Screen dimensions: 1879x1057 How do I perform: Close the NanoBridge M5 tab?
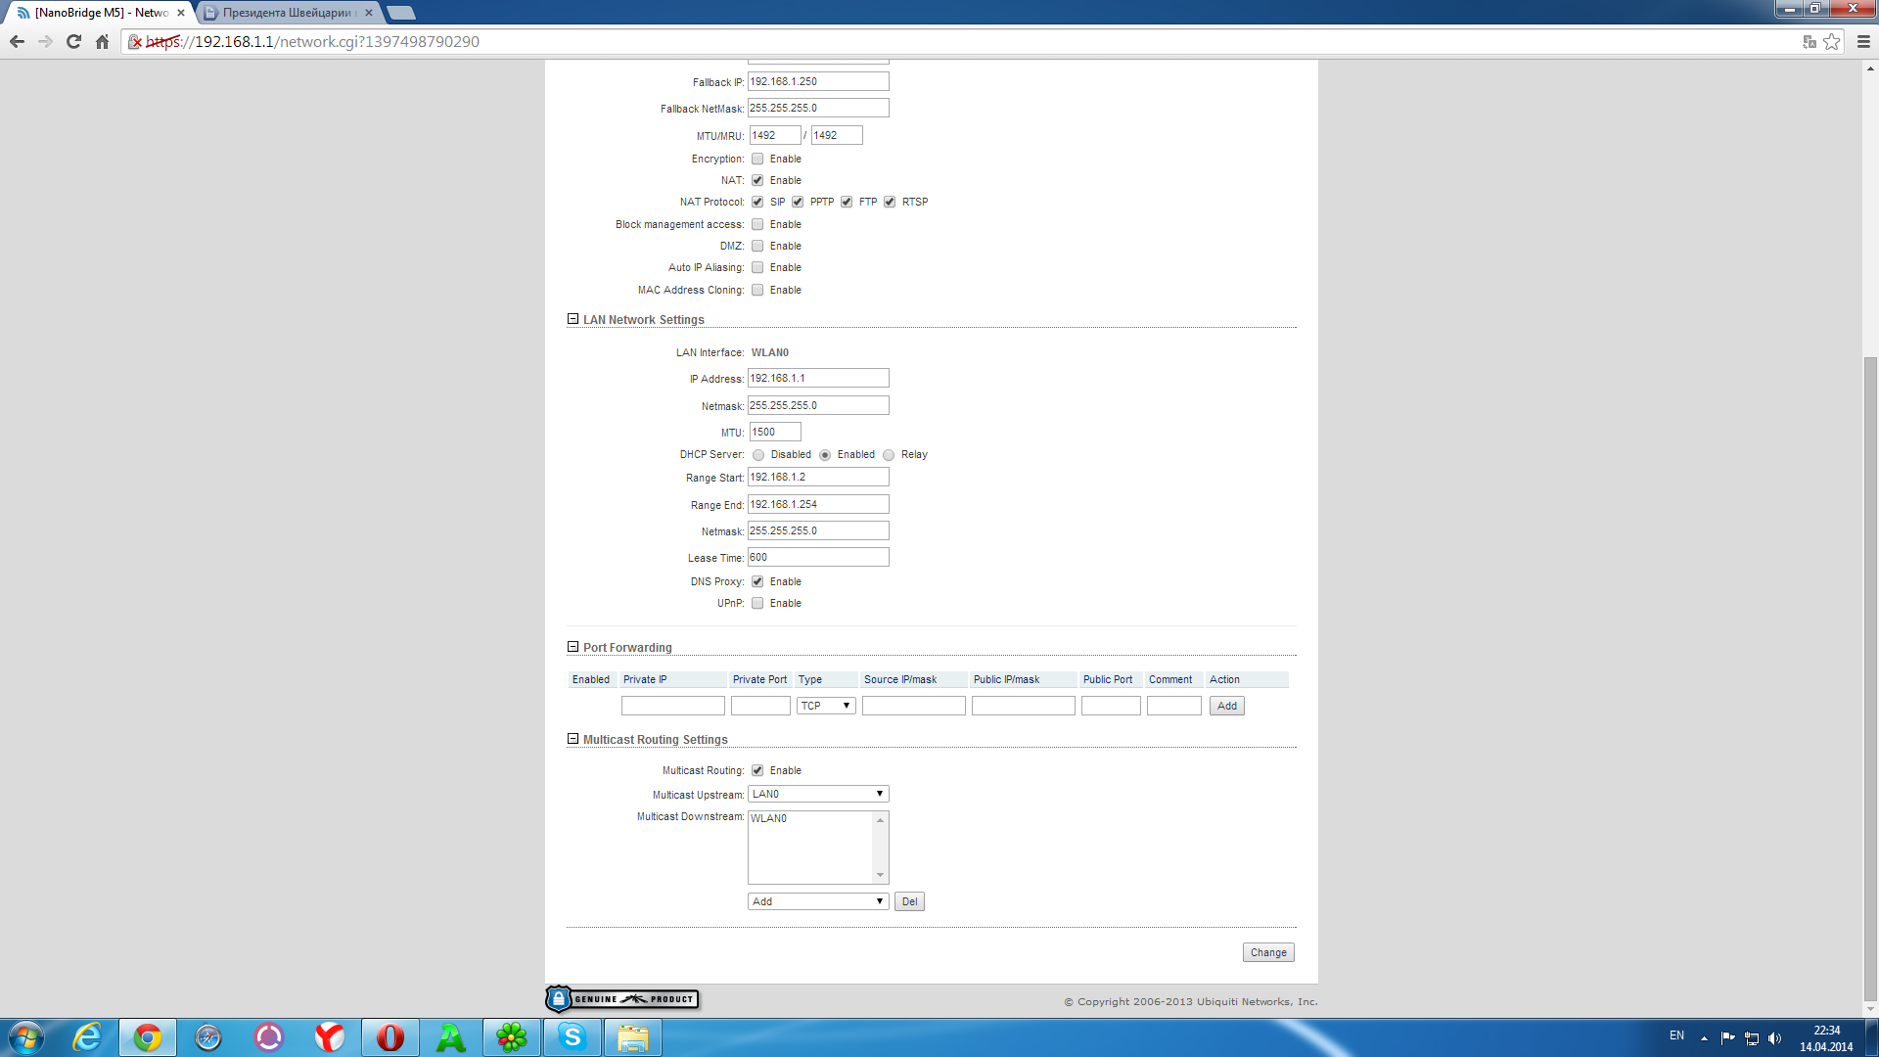pyautogui.click(x=181, y=13)
